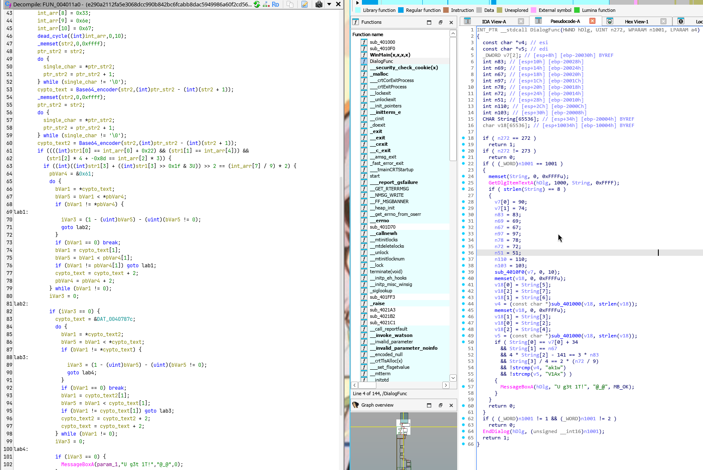Click sub_4010F0 call on pseudocode line 39
The height and width of the screenshot is (470, 703).
click(x=509, y=272)
